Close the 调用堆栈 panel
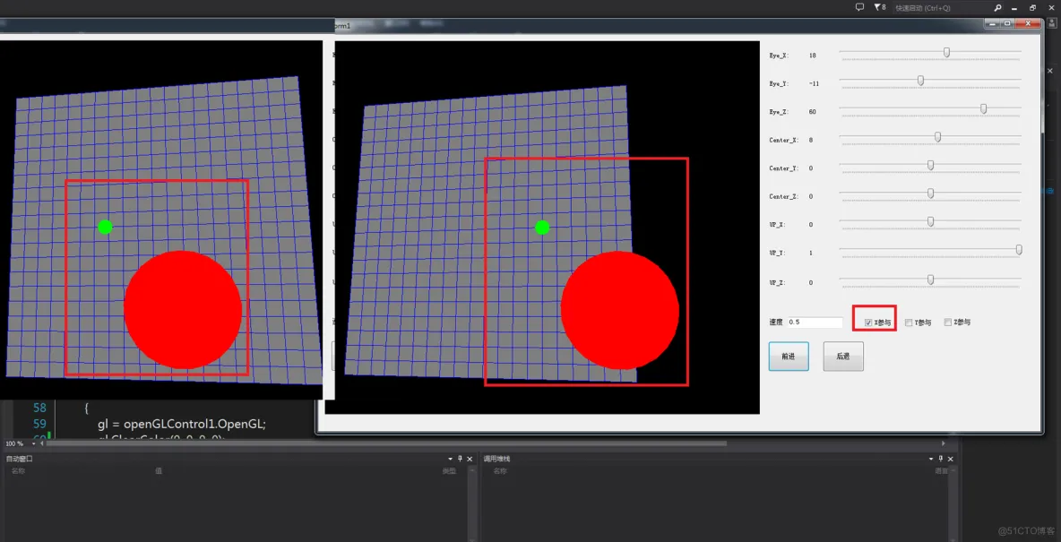The height and width of the screenshot is (542, 1061). coord(951,459)
